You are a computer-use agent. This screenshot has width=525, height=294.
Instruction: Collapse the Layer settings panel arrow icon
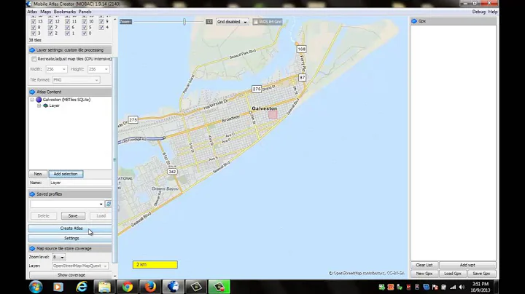(x=32, y=50)
